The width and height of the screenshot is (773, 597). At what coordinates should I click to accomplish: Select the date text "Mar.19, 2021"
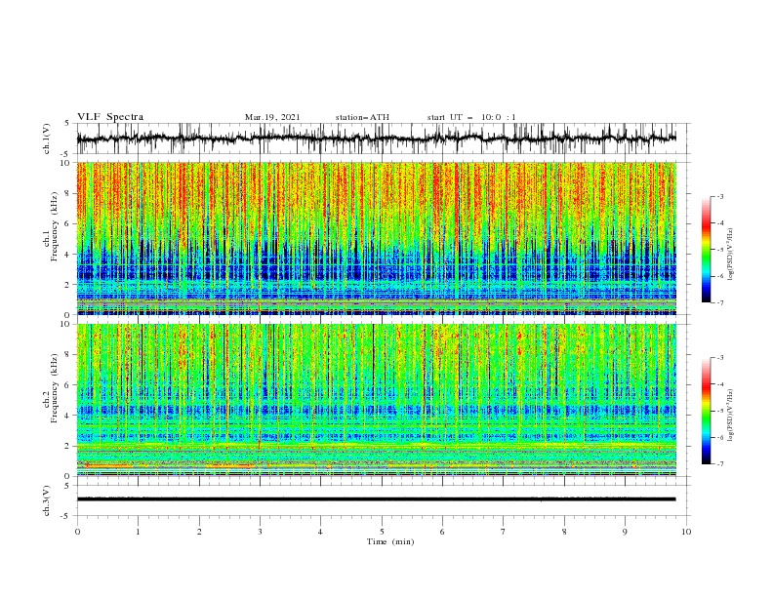272,117
